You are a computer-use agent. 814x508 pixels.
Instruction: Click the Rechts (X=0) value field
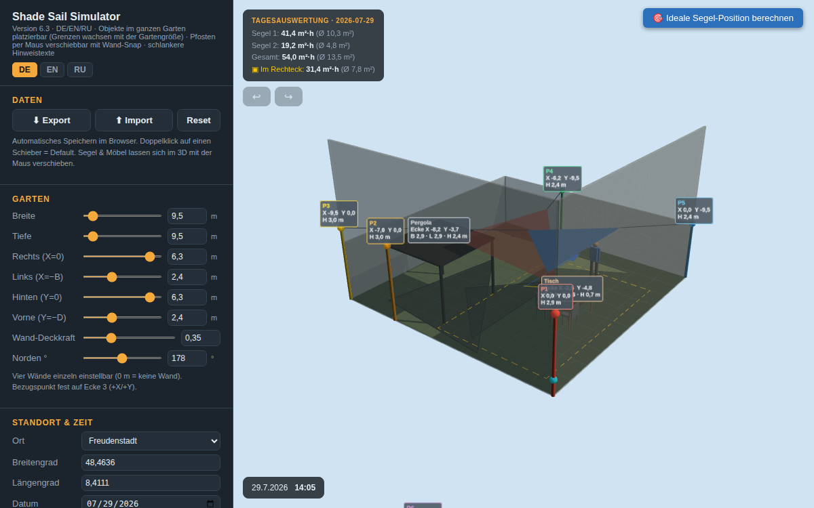pos(187,257)
